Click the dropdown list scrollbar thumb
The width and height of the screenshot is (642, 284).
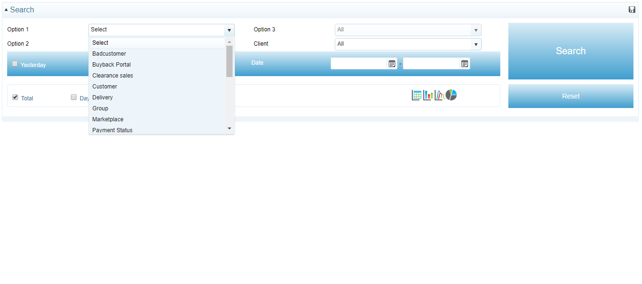229,61
